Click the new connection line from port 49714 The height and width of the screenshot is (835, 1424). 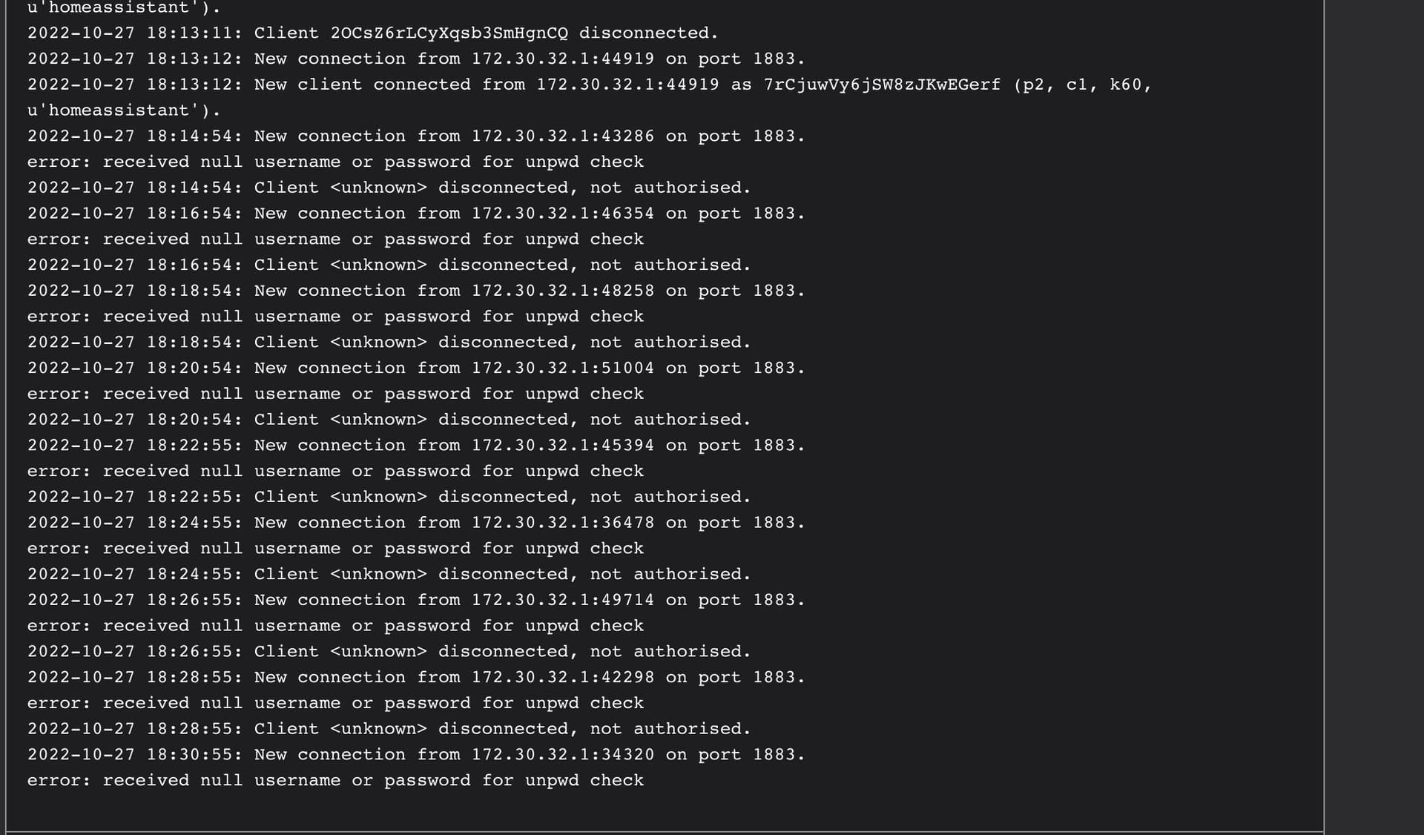[416, 600]
